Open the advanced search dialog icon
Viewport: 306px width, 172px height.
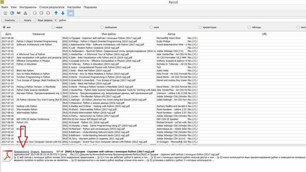point(5,13)
